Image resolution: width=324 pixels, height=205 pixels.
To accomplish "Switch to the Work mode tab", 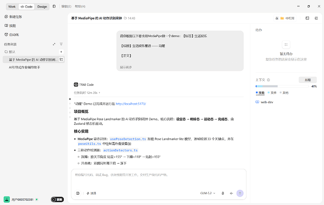I will (12, 7).
